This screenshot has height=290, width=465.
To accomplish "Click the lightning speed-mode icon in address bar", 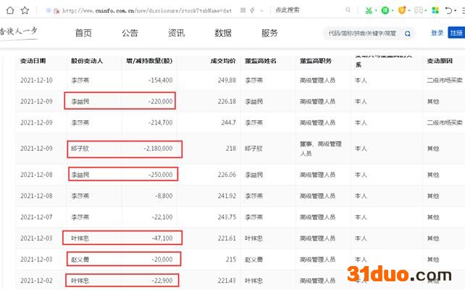I will click(x=252, y=10).
